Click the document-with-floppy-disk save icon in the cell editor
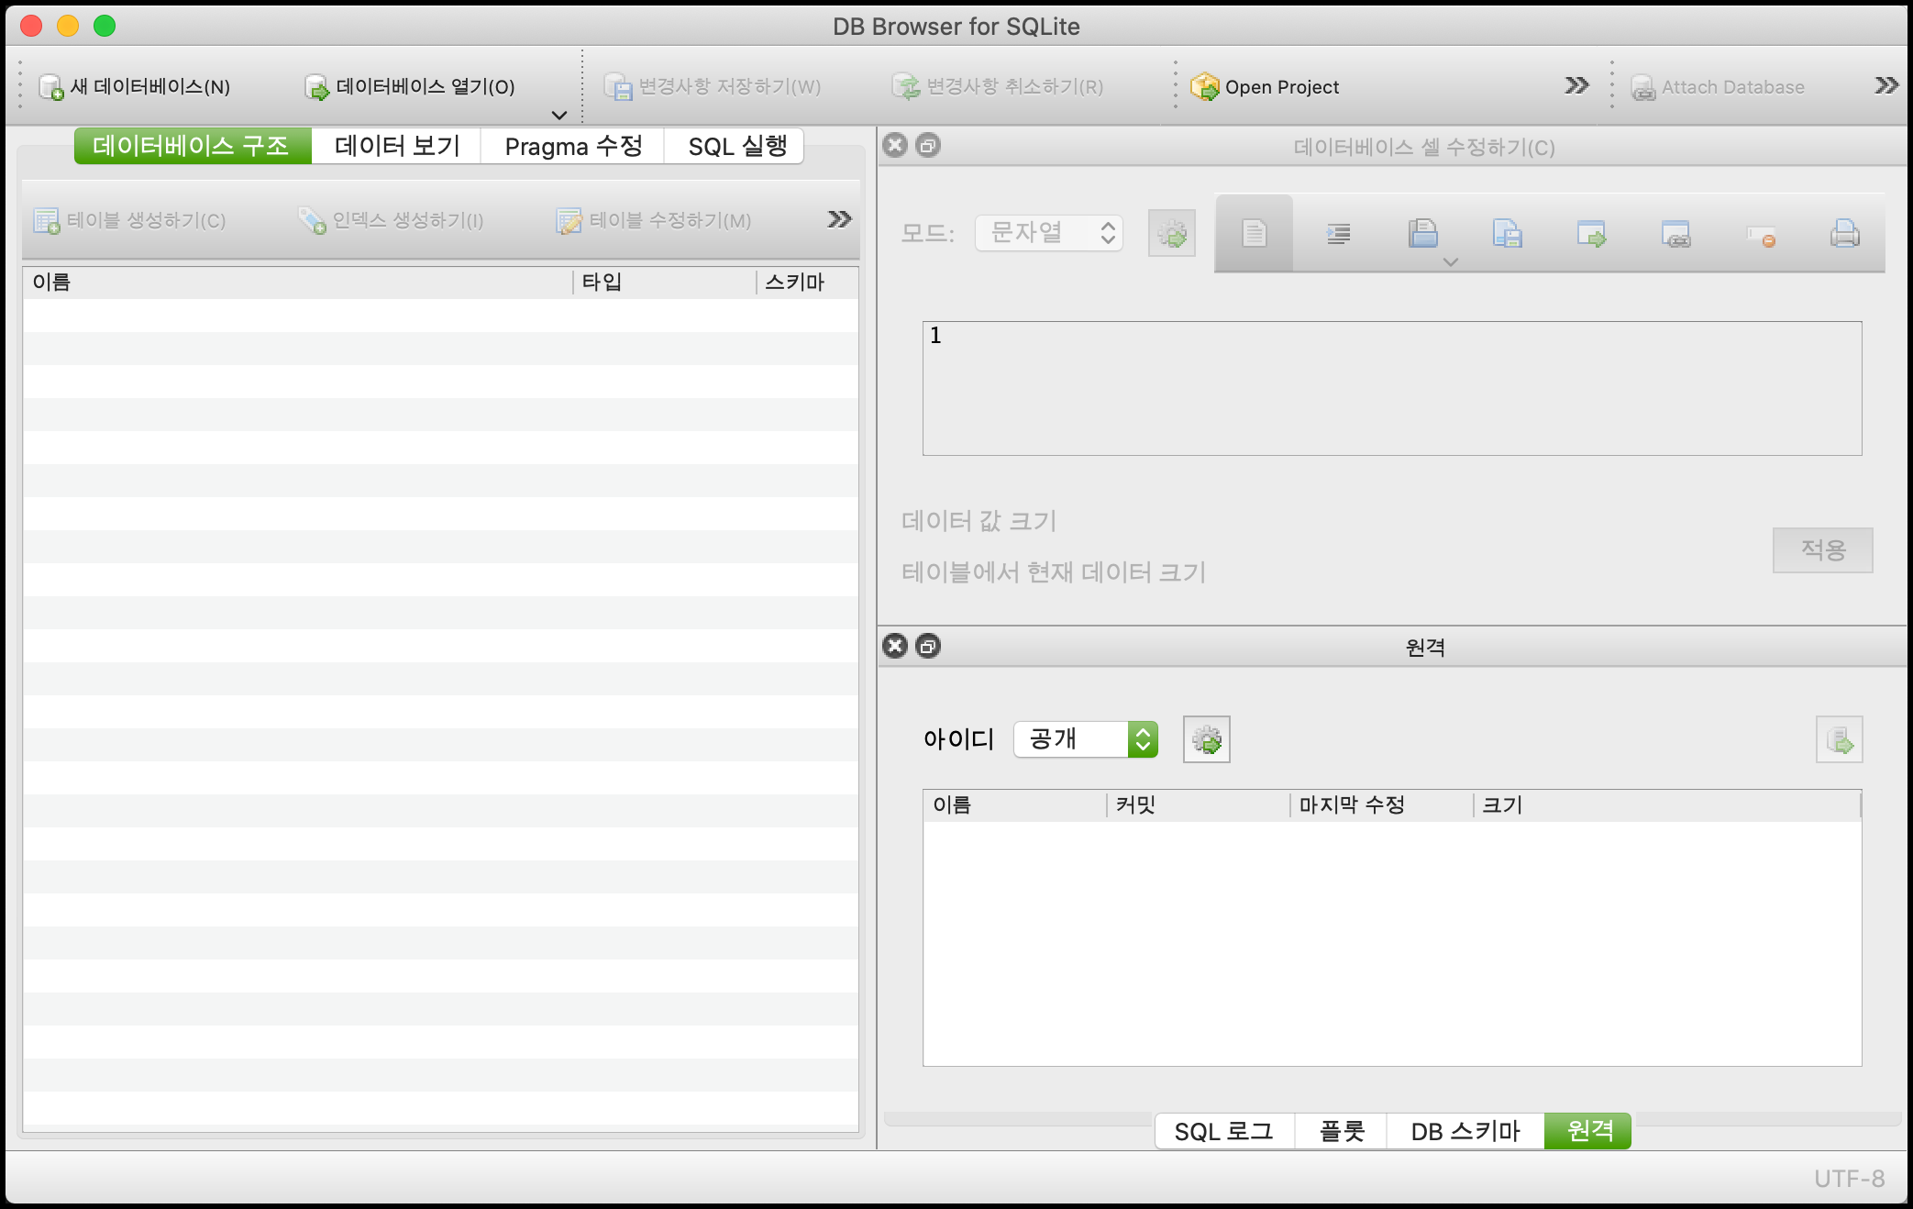1913x1209 pixels. pyautogui.click(x=1507, y=235)
